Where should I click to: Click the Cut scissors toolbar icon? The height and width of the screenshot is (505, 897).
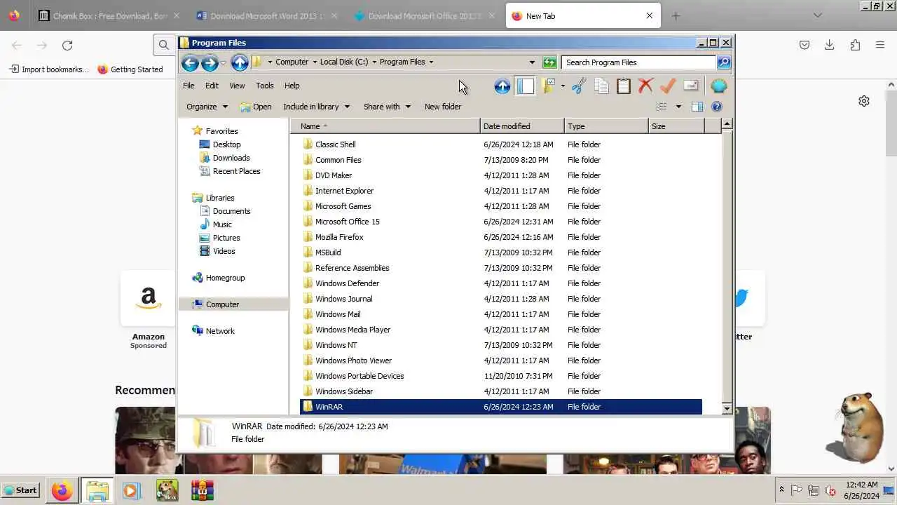click(578, 86)
